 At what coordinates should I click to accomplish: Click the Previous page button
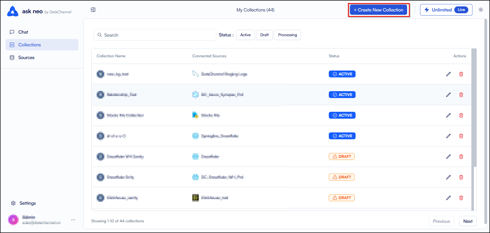(441, 221)
